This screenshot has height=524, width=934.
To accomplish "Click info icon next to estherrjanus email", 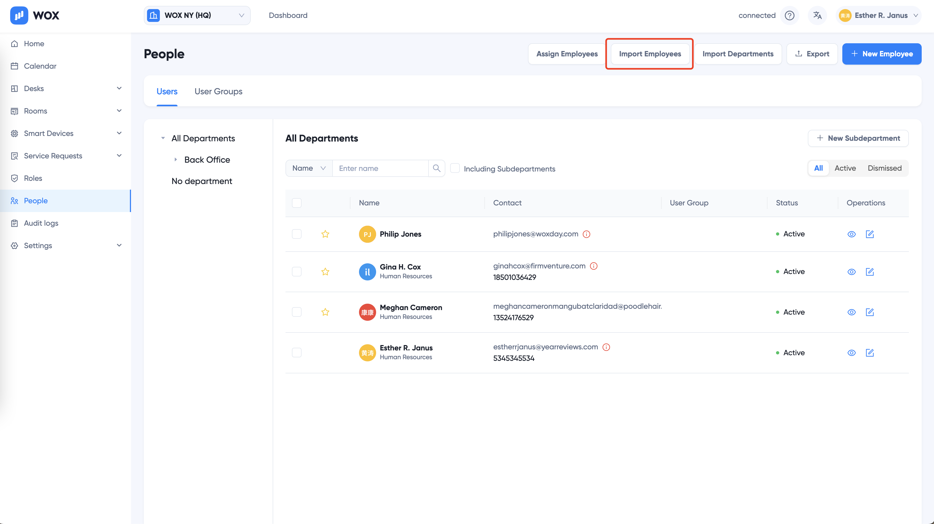I will [606, 347].
